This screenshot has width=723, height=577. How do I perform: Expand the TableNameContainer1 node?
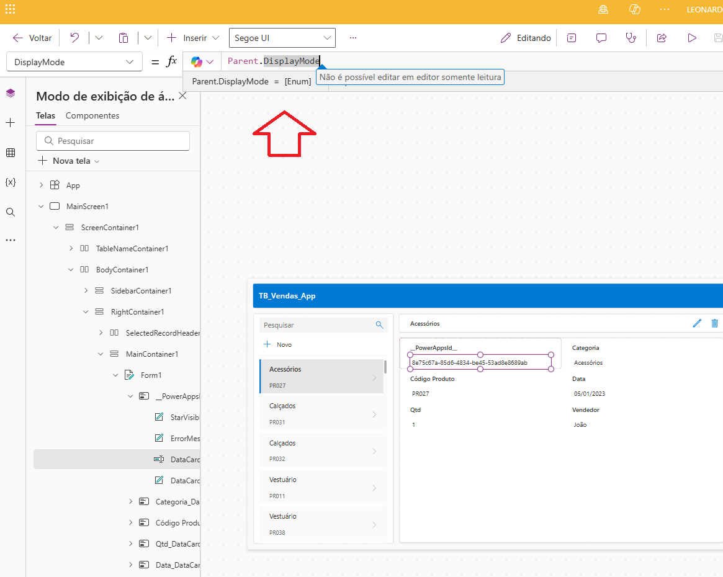[71, 248]
